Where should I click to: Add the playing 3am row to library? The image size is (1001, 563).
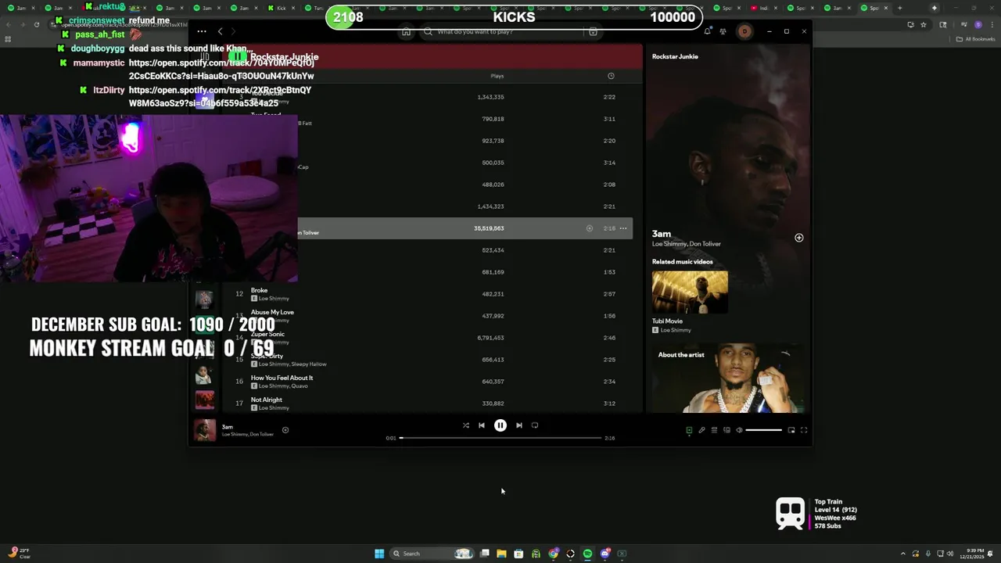click(589, 228)
